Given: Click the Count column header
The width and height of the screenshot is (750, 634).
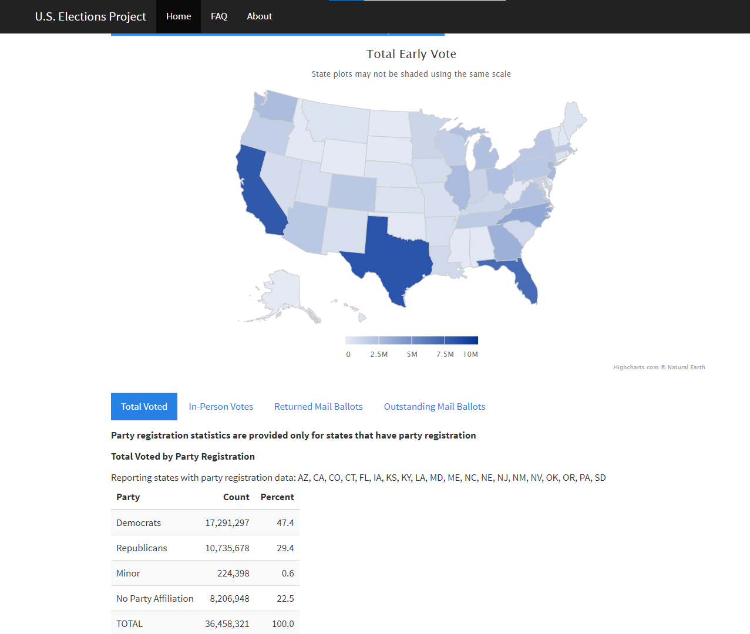Looking at the screenshot, I should 236,497.
